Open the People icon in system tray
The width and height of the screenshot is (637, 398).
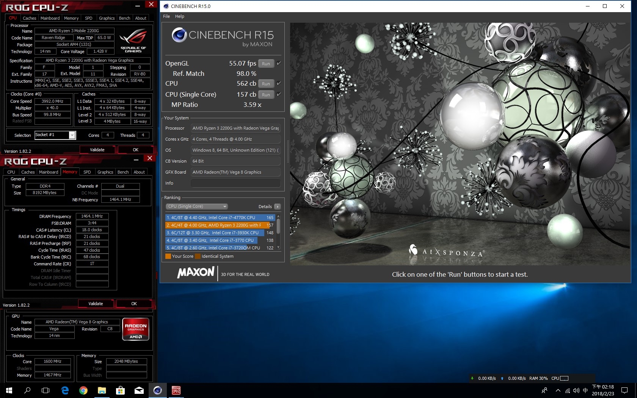[x=544, y=390]
